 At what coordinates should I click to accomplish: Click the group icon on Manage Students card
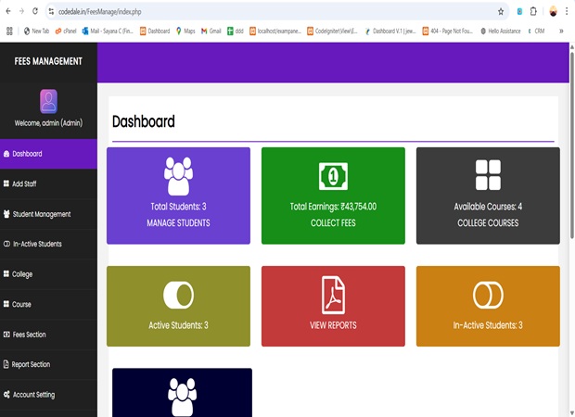click(178, 175)
